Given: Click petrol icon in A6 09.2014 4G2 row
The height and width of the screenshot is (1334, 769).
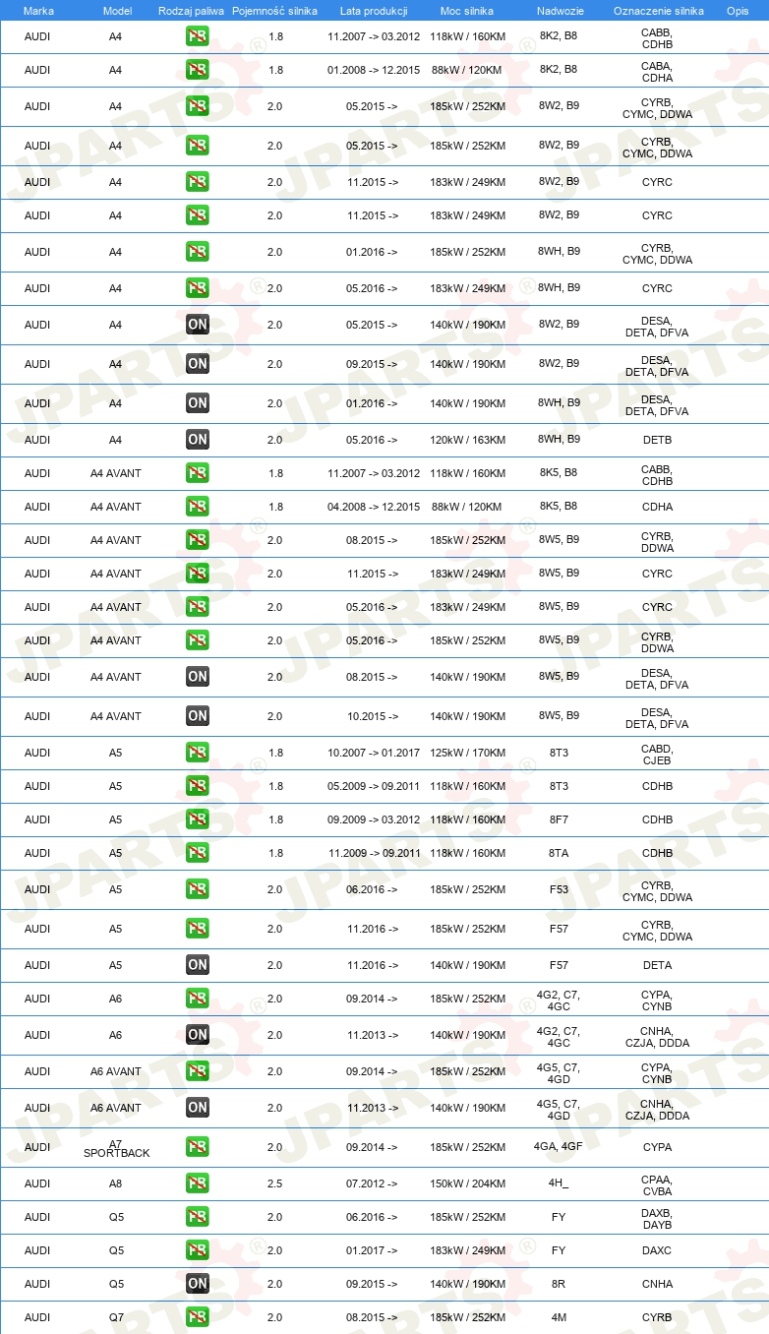Looking at the screenshot, I should [198, 999].
